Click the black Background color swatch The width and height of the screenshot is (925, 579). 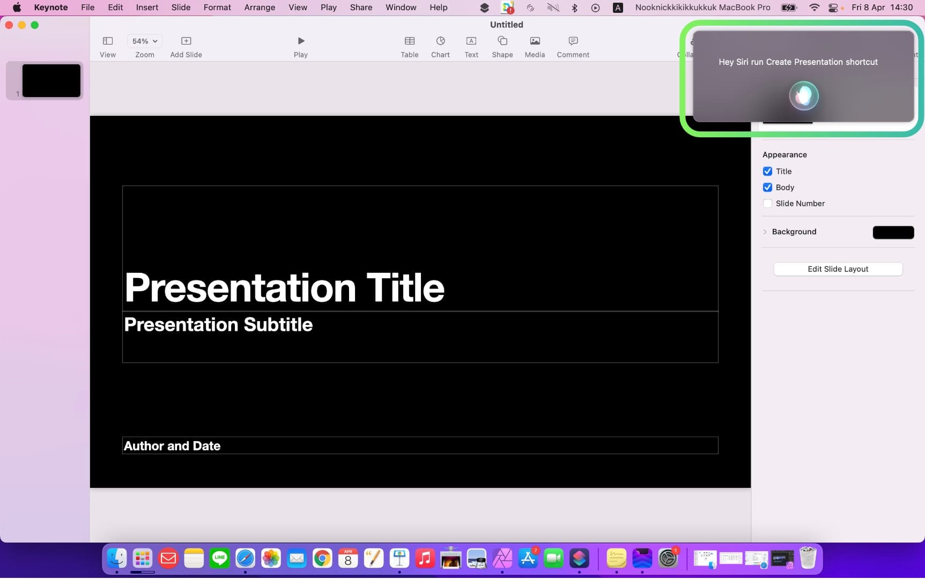pyautogui.click(x=893, y=232)
